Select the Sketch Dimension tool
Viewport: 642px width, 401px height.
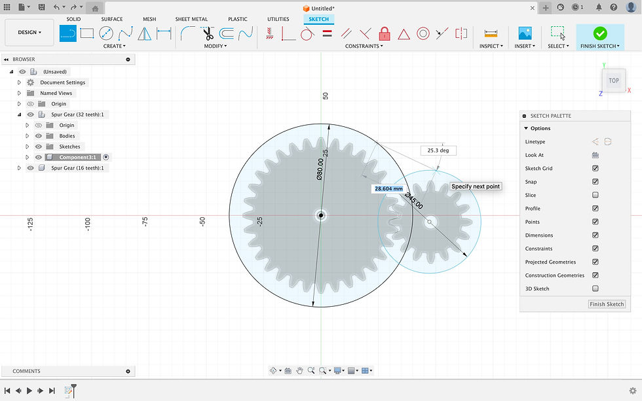click(164, 33)
